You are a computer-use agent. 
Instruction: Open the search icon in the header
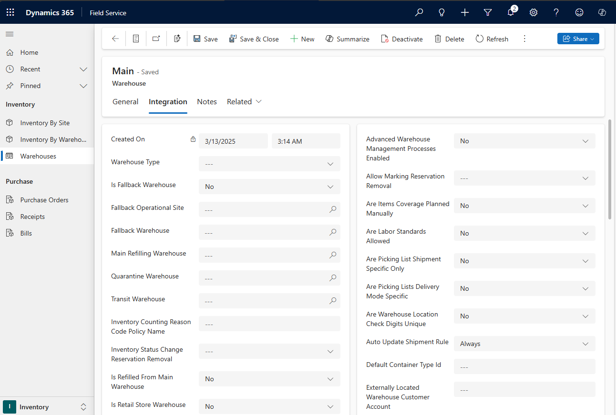(419, 12)
